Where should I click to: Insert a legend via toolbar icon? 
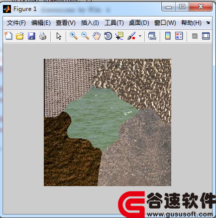coord(179,36)
